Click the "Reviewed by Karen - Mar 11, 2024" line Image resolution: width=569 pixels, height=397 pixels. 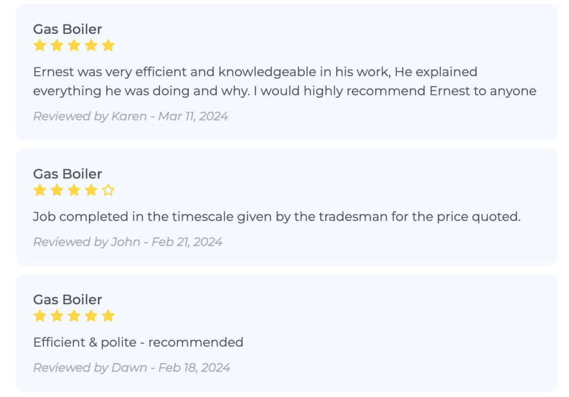click(131, 117)
